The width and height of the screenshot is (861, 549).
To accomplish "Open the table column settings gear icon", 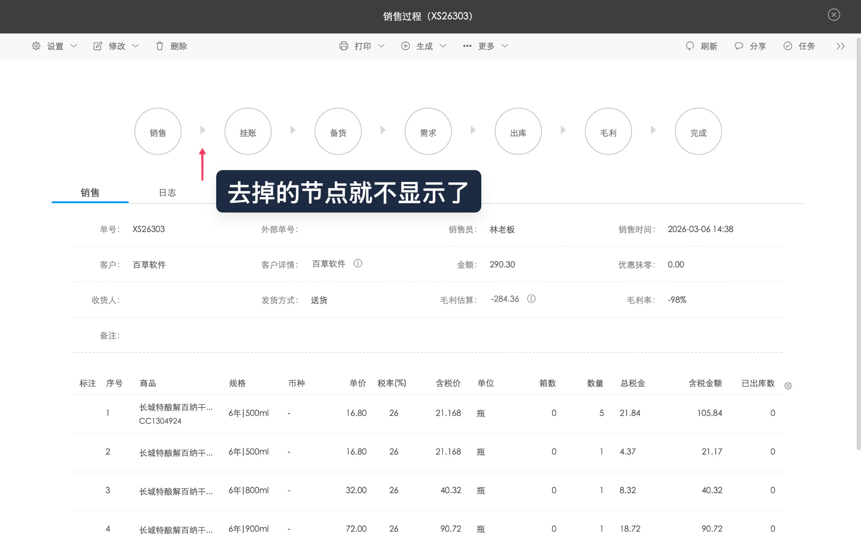I will tap(789, 386).
